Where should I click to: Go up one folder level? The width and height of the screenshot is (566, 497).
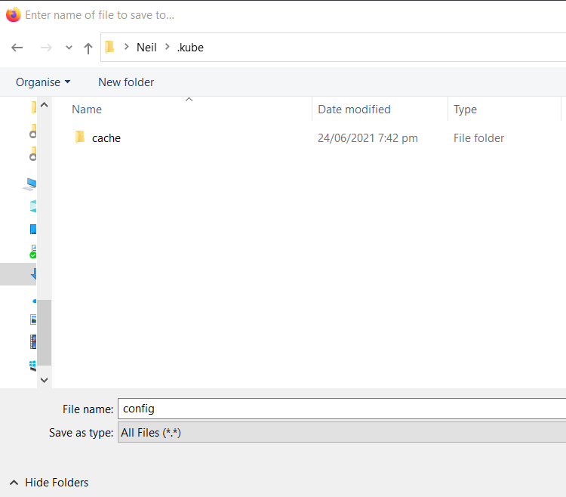(88, 48)
